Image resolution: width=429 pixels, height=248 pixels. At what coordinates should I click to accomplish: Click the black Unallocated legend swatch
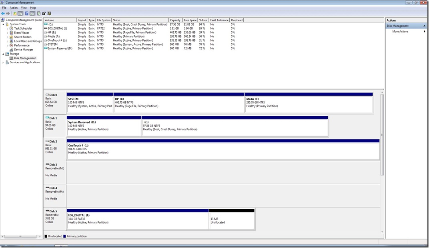pyautogui.click(x=46, y=236)
